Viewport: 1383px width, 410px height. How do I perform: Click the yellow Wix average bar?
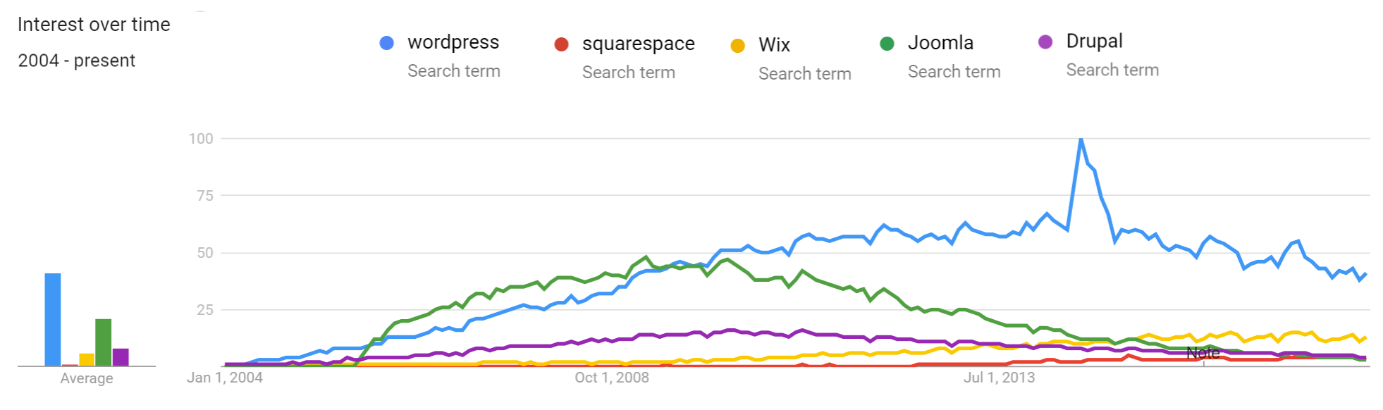[87, 359]
